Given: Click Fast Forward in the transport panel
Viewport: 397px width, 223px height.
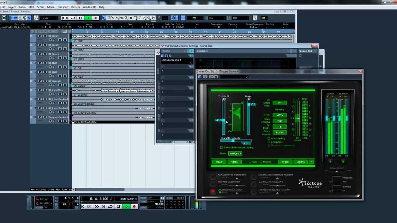Looking at the screenshot, I should [x=96, y=207].
